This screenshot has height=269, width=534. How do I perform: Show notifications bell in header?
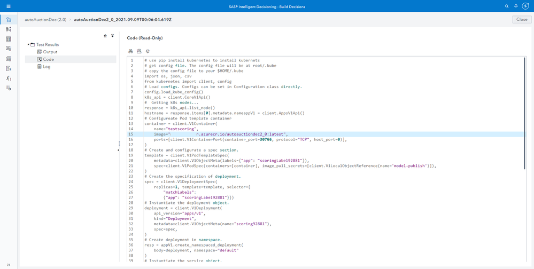(x=516, y=6)
